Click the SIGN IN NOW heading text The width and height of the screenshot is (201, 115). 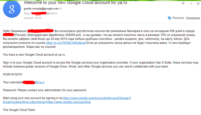tap(13, 74)
